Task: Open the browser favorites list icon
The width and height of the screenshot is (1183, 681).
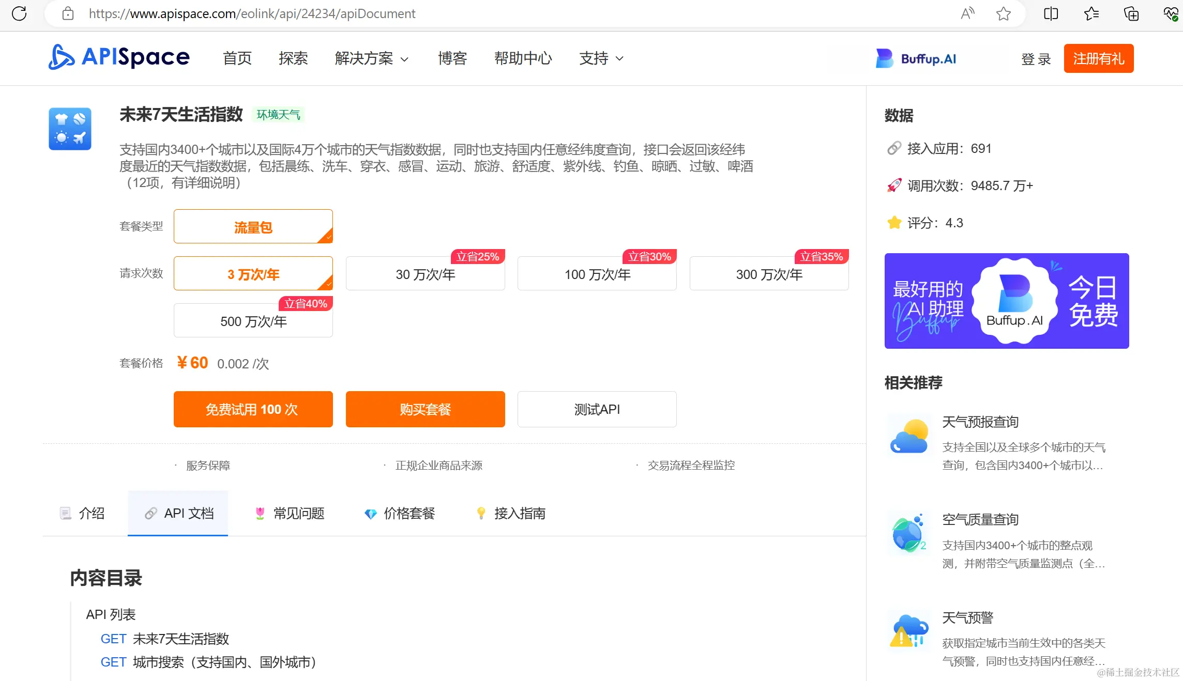Action: (x=1091, y=13)
